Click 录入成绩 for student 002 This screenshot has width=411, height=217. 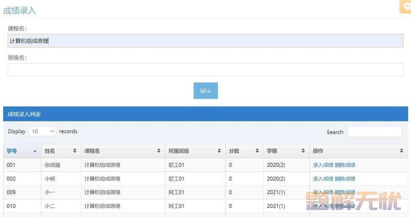tap(323, 179)
